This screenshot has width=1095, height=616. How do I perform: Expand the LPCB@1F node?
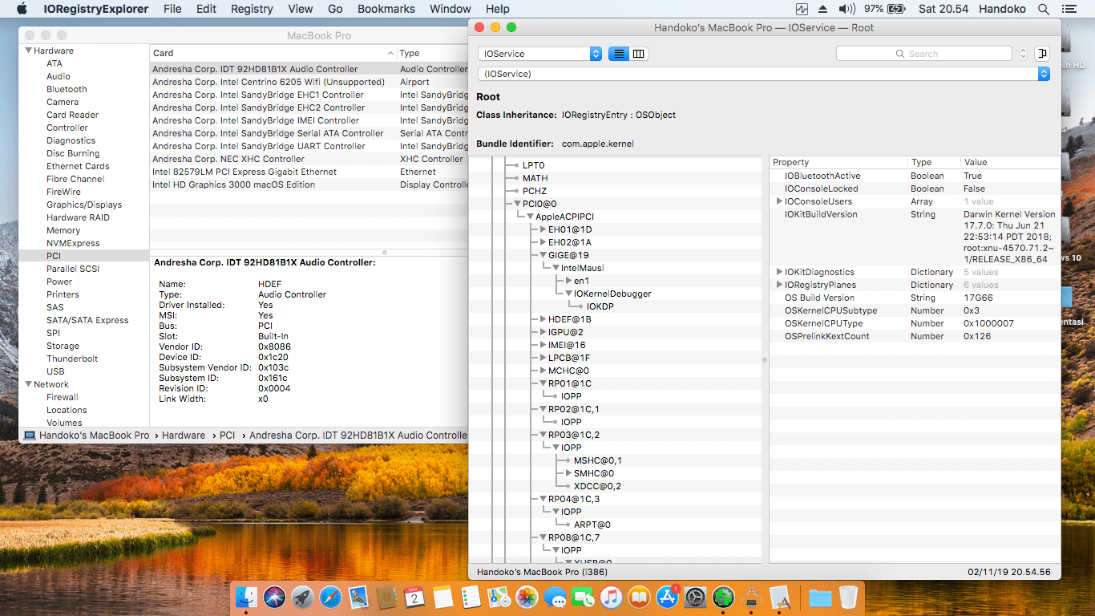point(543,358)
